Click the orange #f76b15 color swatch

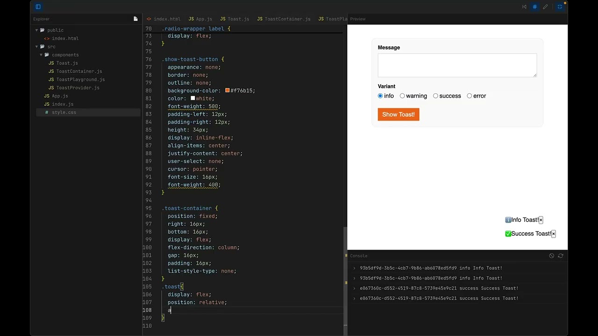tap(227, 91)
